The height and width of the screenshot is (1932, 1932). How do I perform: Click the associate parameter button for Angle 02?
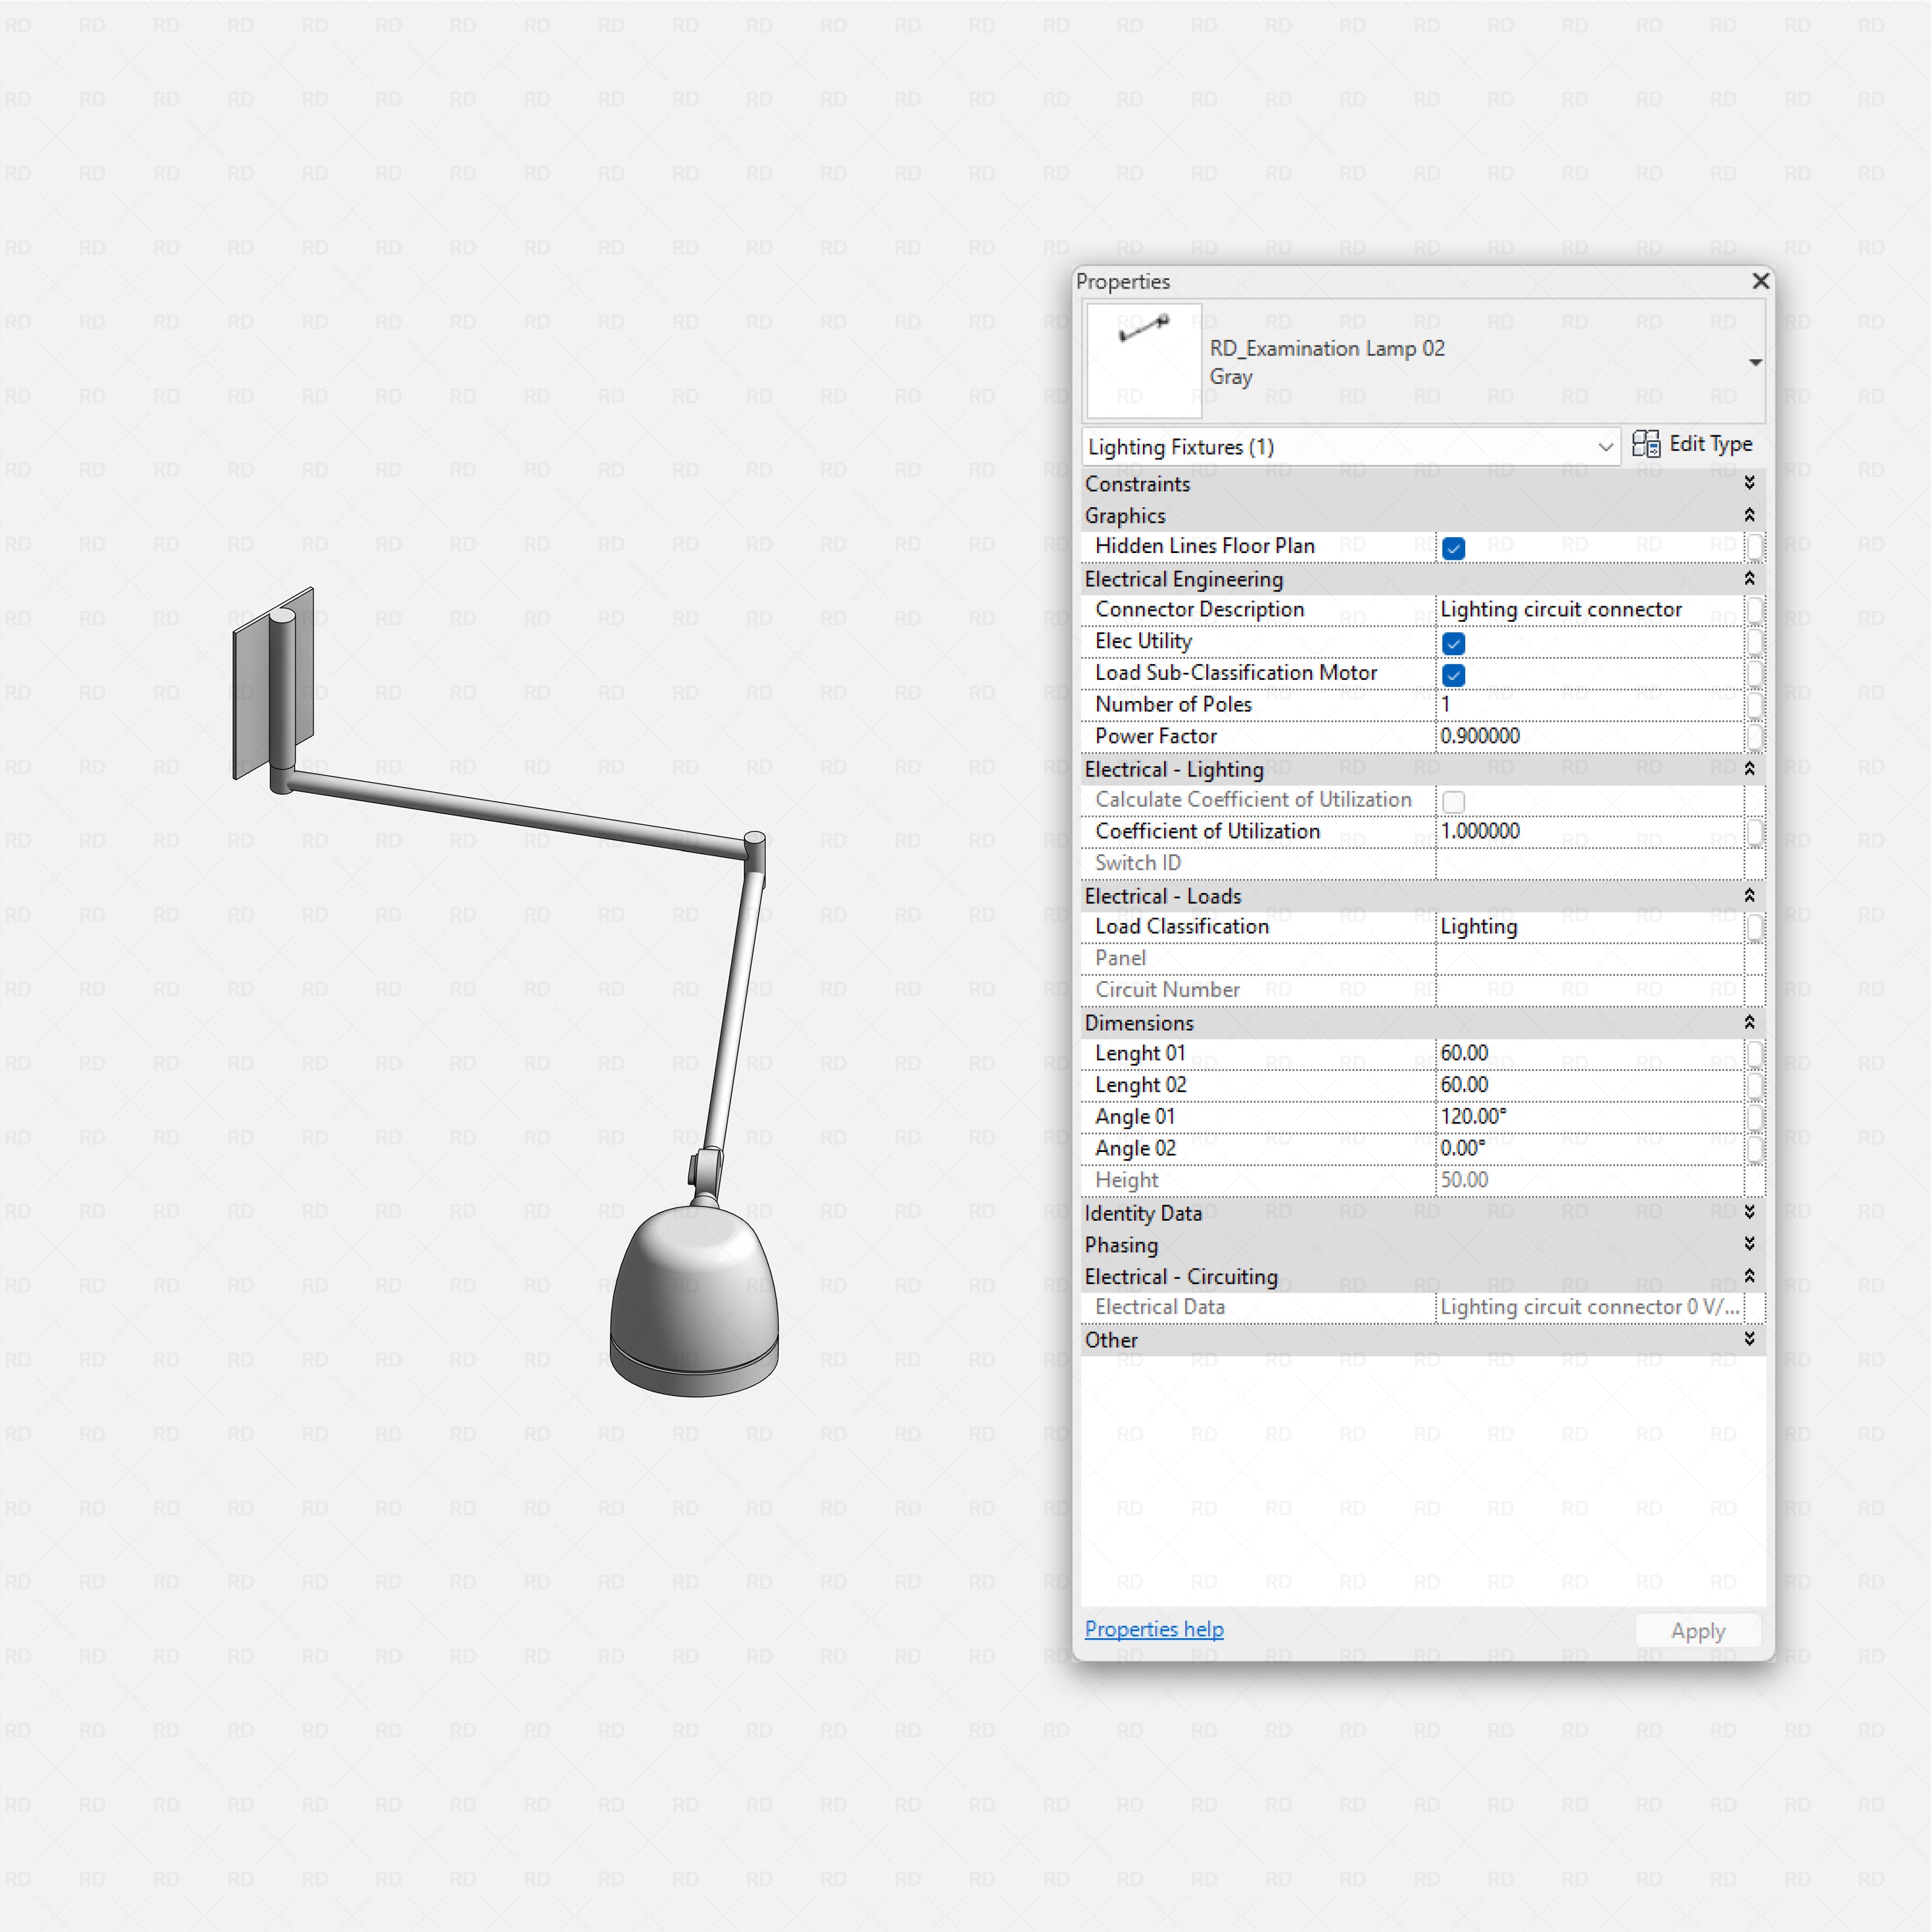coord(1757,1148)
